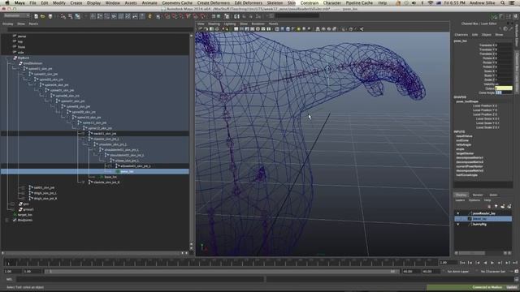Click the group icon of BigBuck

15,58
